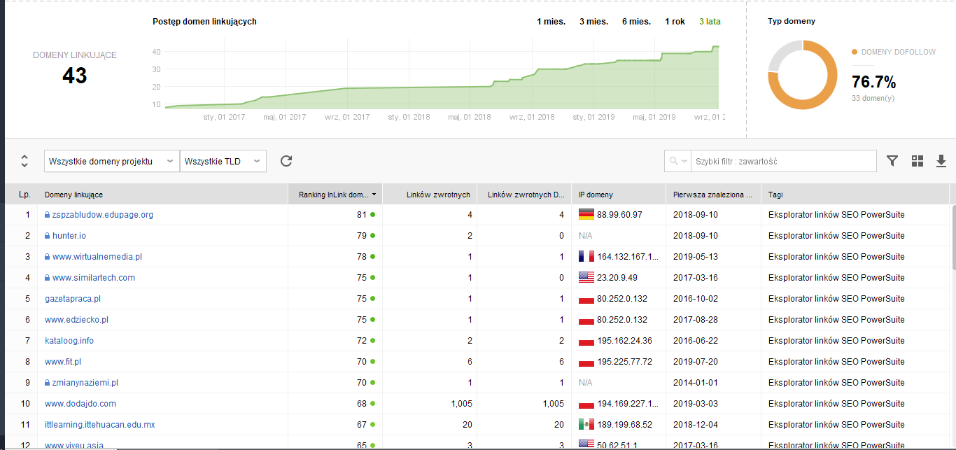Open Wszystkie TLD dropdown

(x=223, y=161)
